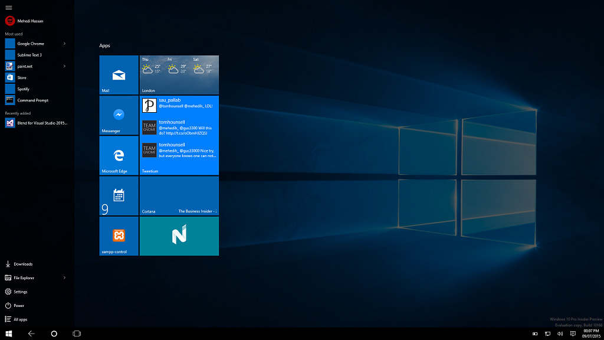Click the Apps group heading
Viewport: 604px width, 340px height.
(104, 45)
